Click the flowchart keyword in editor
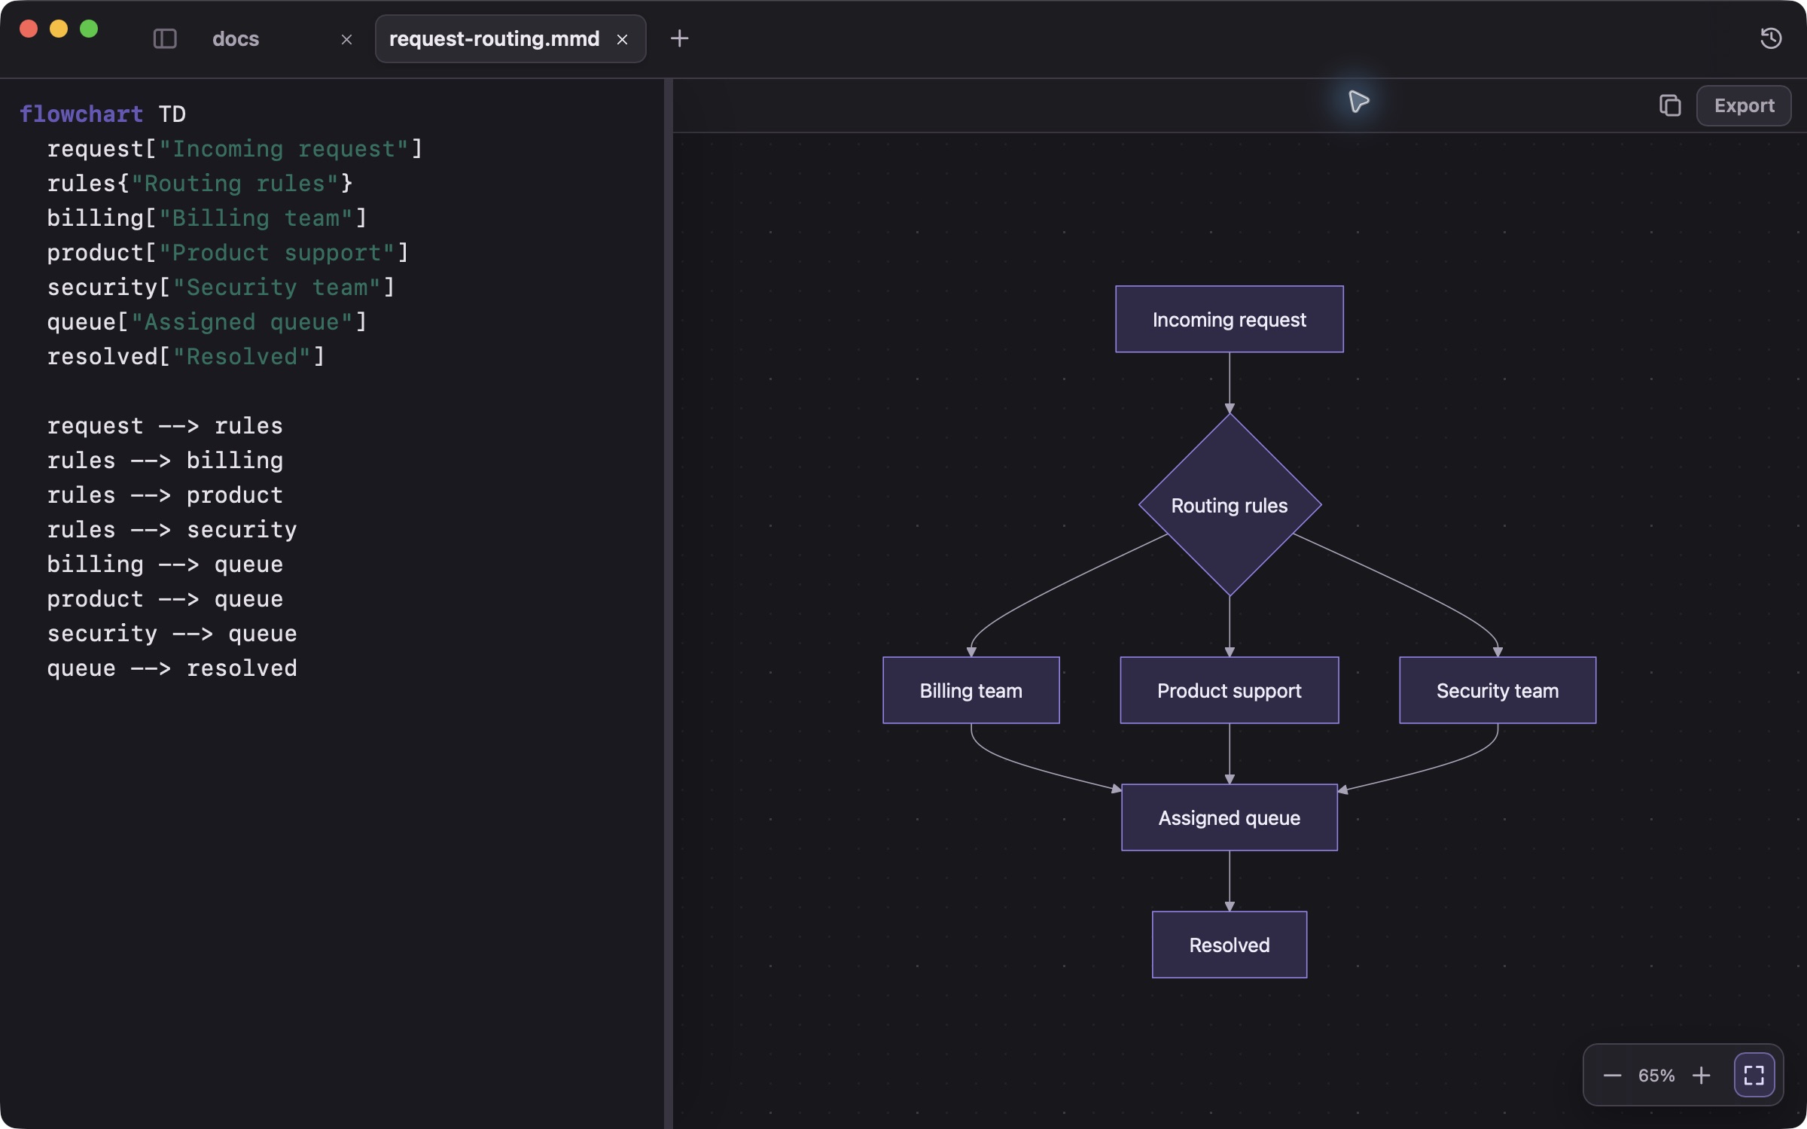 [81, 114]
